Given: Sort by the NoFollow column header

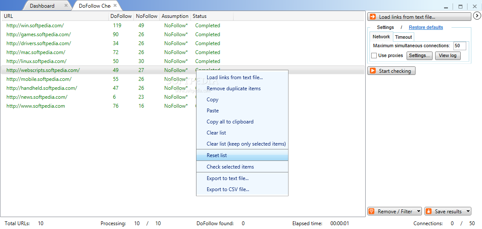Looking at the screenshot, I should point(147,16).
